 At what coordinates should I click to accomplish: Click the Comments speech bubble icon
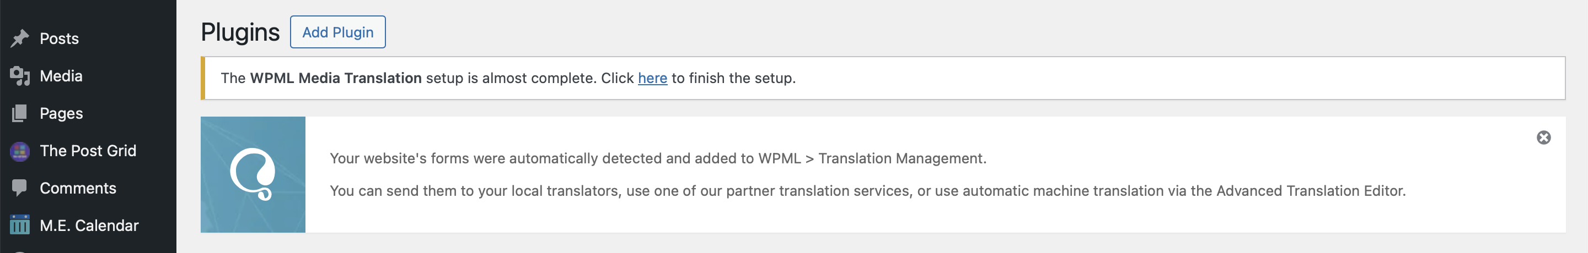[20, 188]
